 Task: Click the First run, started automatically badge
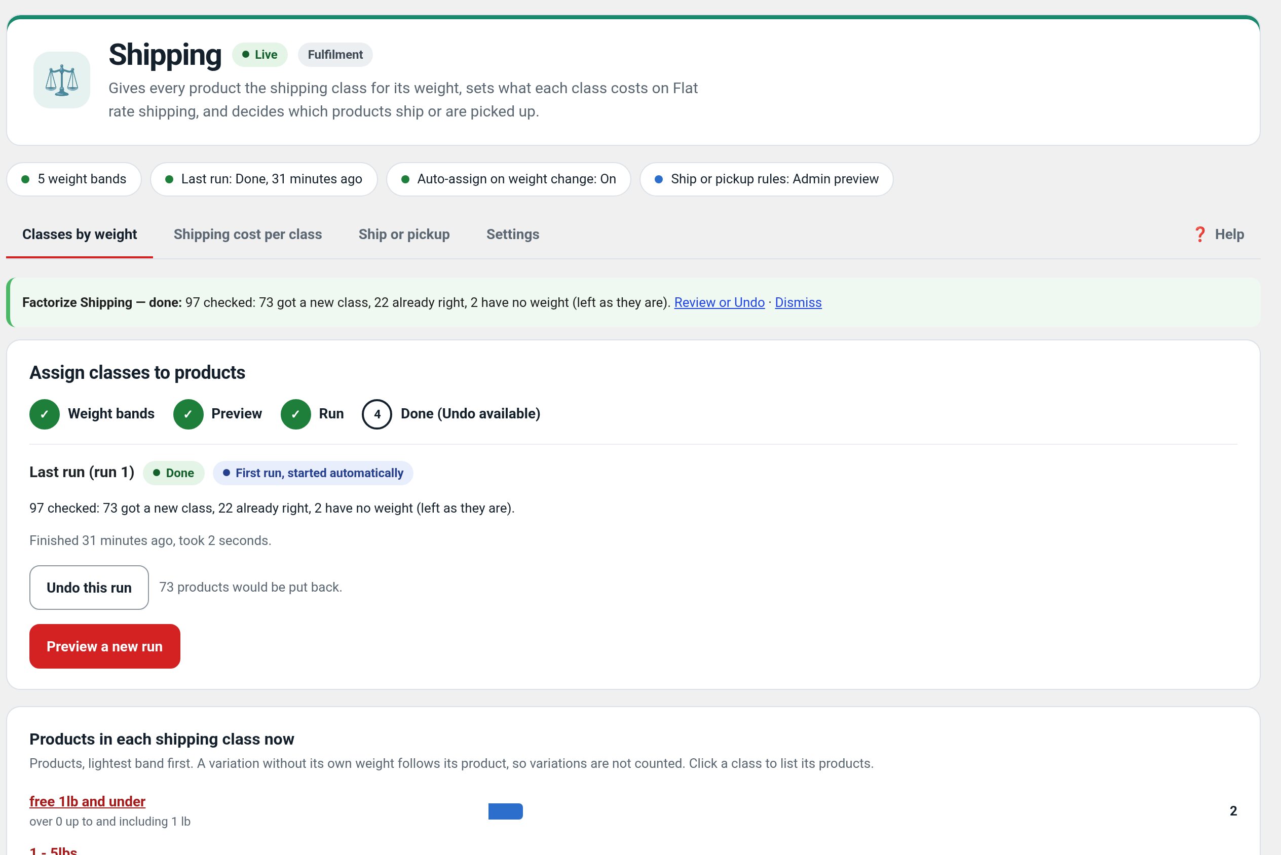313,473
